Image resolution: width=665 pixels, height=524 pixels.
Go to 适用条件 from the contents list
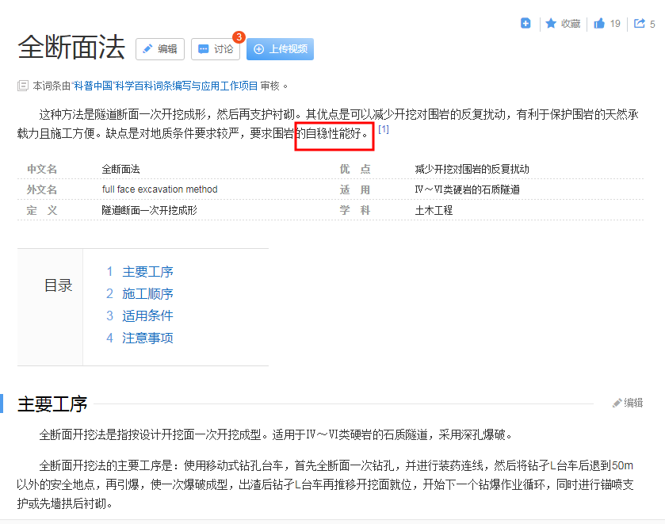(x=147, y=316)
